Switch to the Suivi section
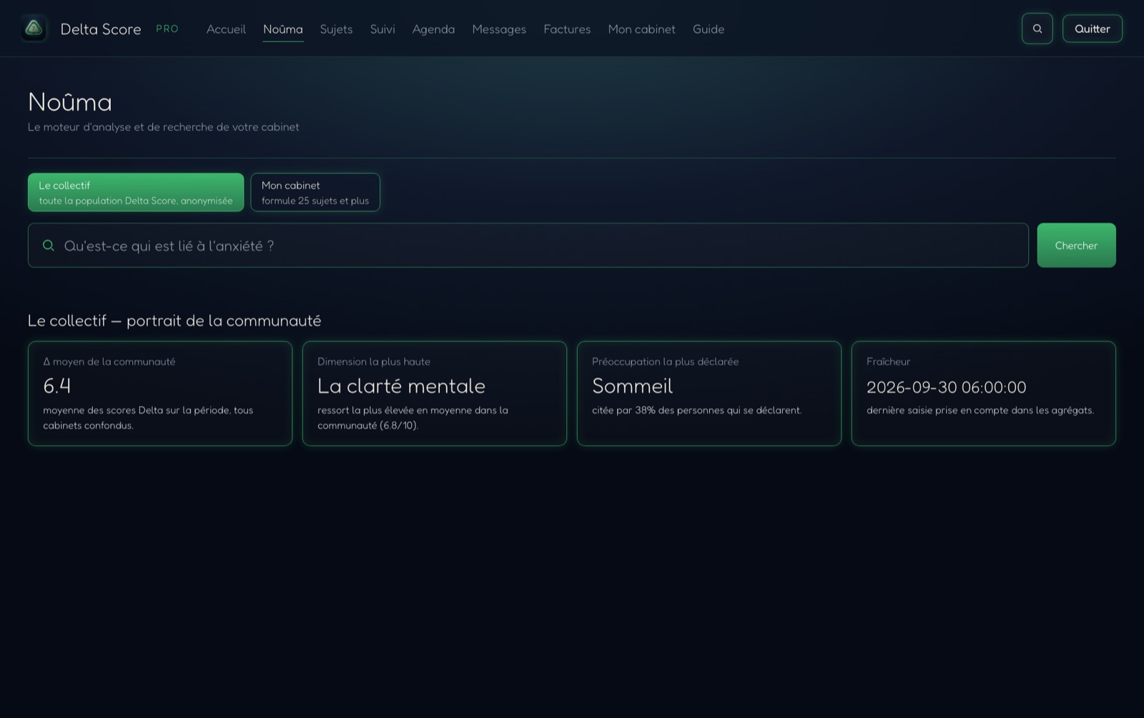The width and height of the screenshot is (1144, 718). click(x=383, y=29)
